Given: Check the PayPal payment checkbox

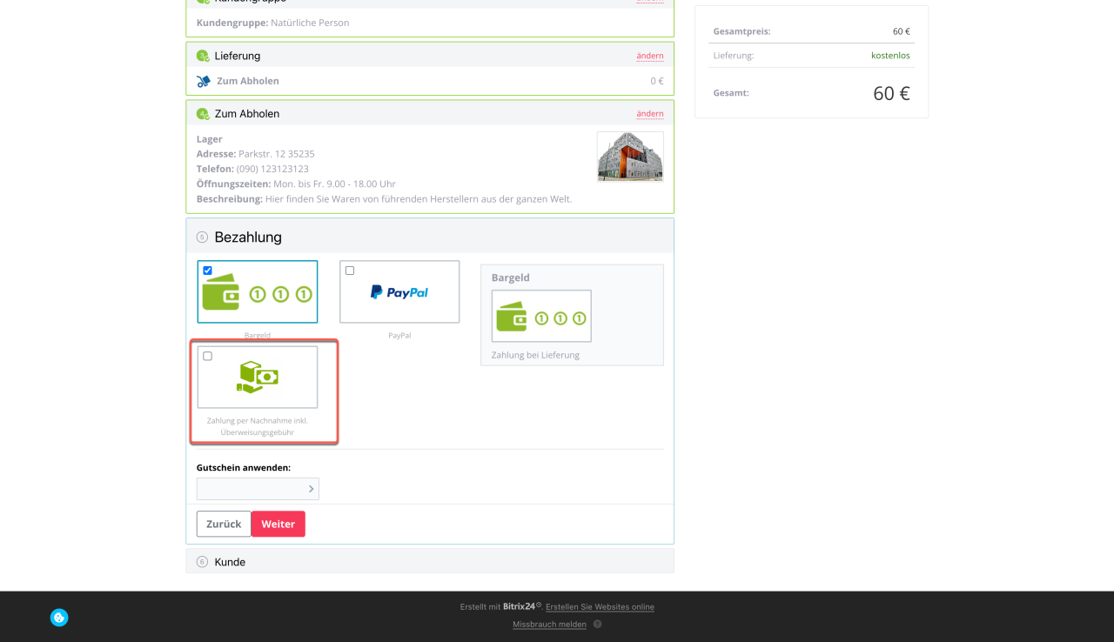Looking at the screenshot, I should click(350, 271).
